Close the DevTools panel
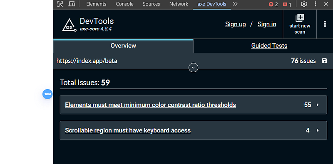The width and height of the screenshot is (333, 164). pyautogui.click(x=326, y=4)
